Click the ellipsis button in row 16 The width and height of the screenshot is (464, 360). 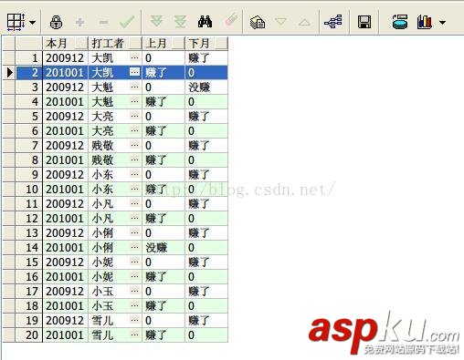pos(134,276)
